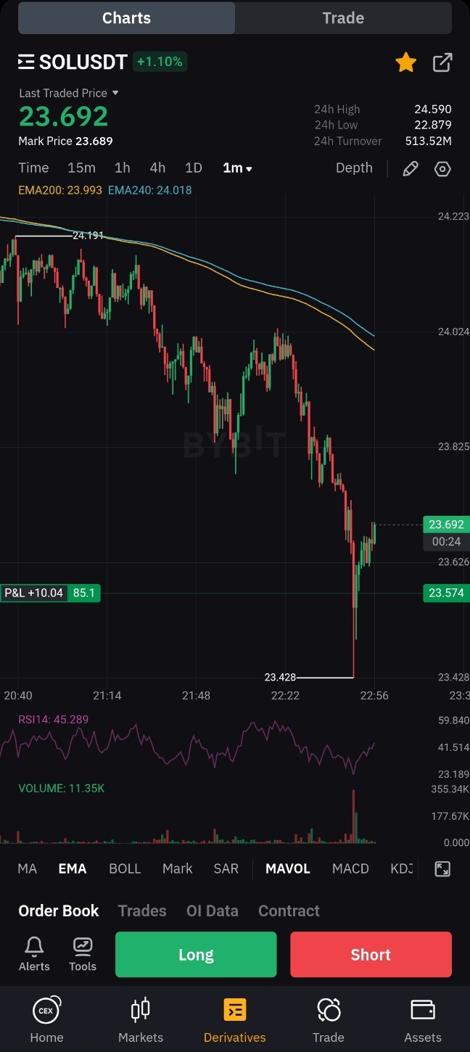
Task: Tap the 24.191 high marker label
Action: coord(88,235)
